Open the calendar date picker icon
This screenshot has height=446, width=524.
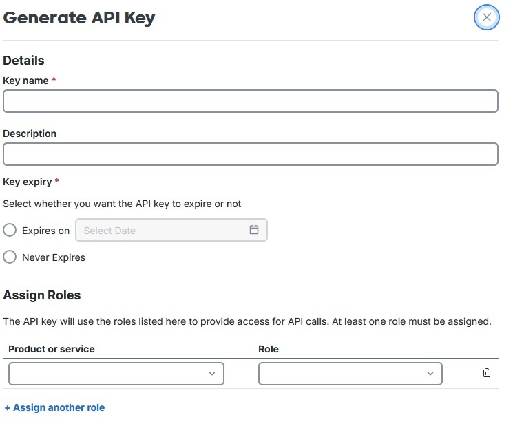253,229
